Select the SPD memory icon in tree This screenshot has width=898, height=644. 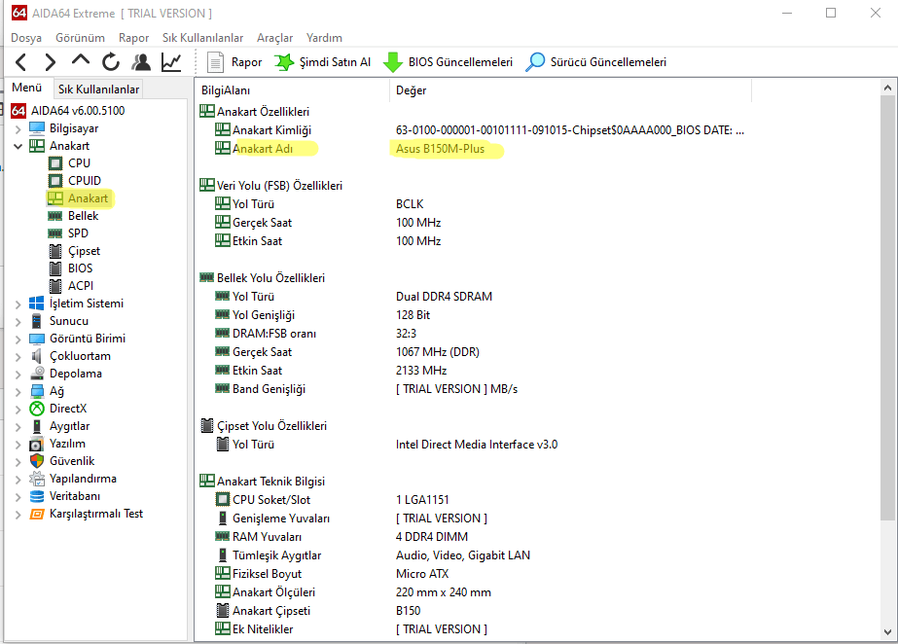55,233
